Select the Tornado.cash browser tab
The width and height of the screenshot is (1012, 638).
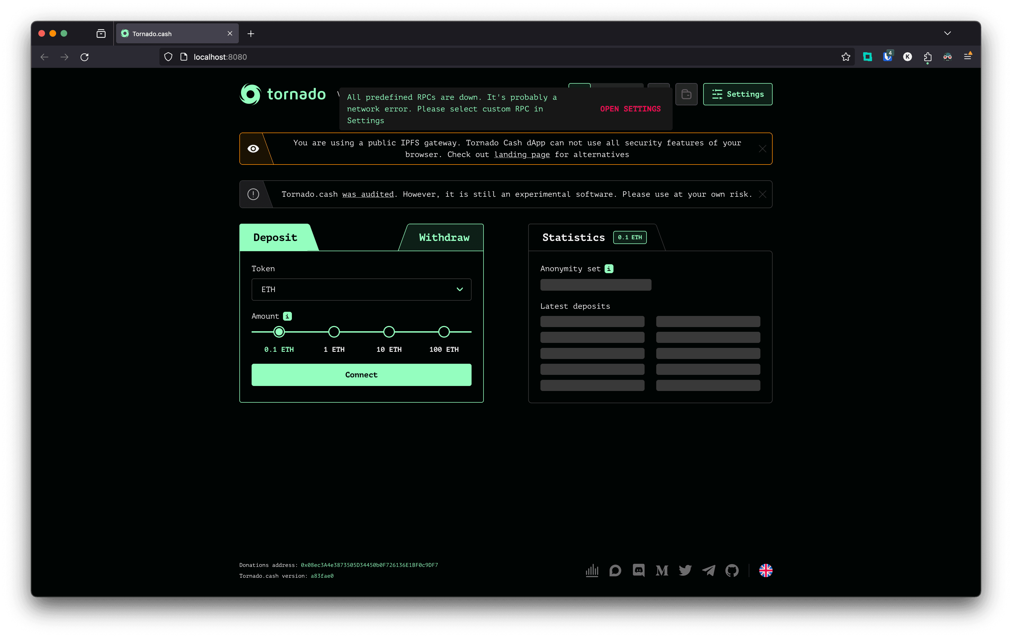(177, 34)
